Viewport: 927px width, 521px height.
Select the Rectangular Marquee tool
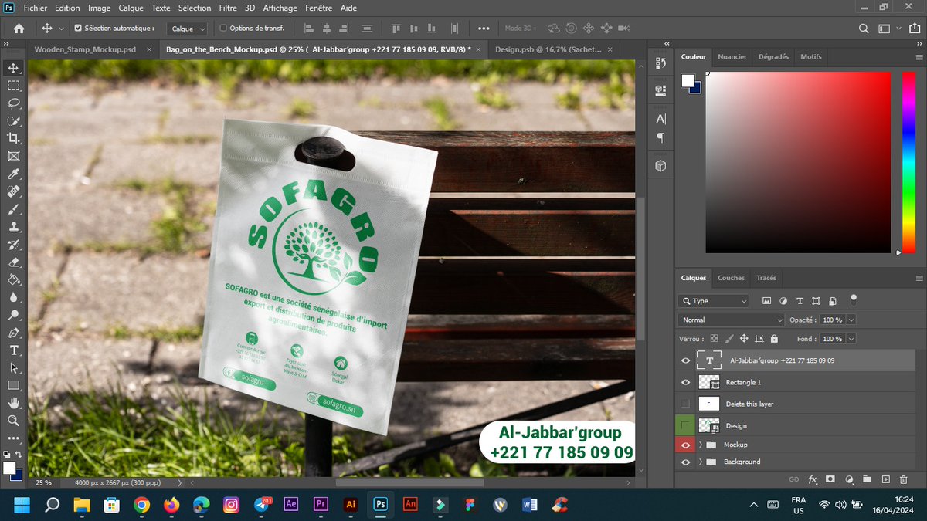pyautogui.click(x=13, y=86)
